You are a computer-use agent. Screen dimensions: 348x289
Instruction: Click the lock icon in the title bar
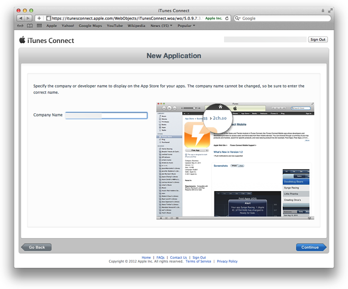[323, 11]
